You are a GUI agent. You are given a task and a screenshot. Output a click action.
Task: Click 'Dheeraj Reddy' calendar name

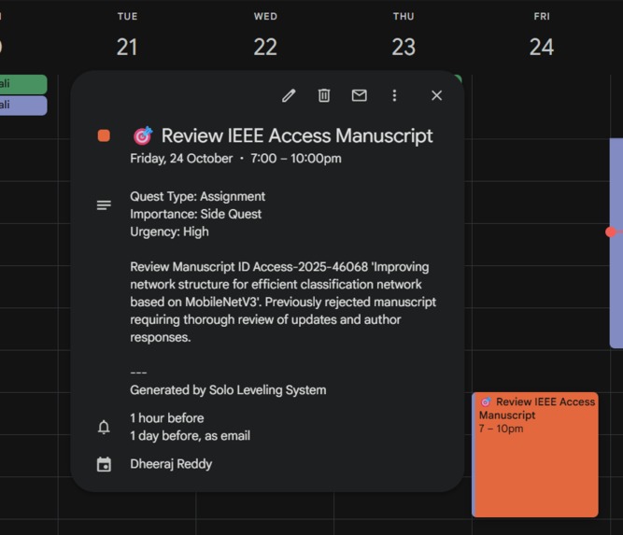point(171,464)
